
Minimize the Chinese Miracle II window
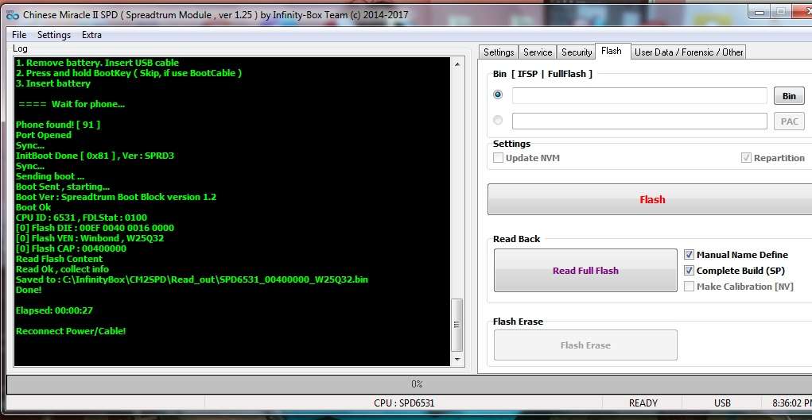(x=760, y=11)
